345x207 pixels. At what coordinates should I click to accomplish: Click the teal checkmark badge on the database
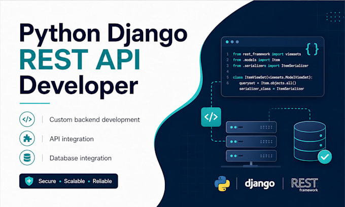tap(325, 157)
